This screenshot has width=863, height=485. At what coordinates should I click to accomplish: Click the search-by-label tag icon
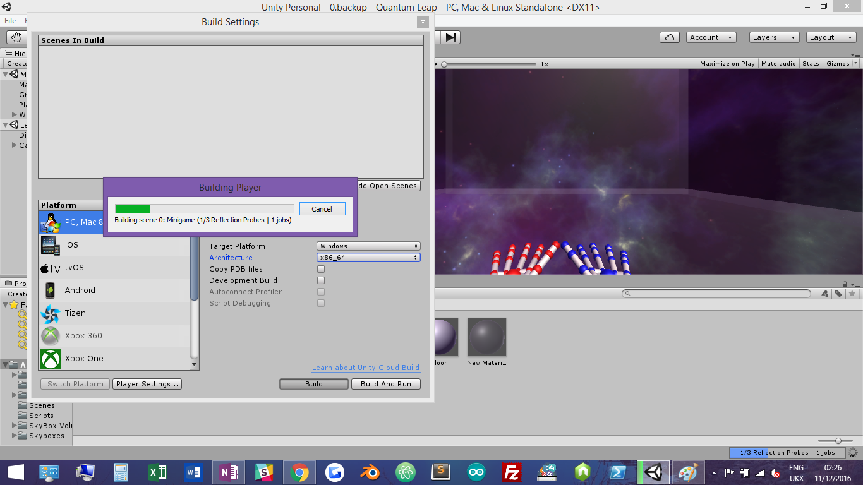[x=838, y=294]
